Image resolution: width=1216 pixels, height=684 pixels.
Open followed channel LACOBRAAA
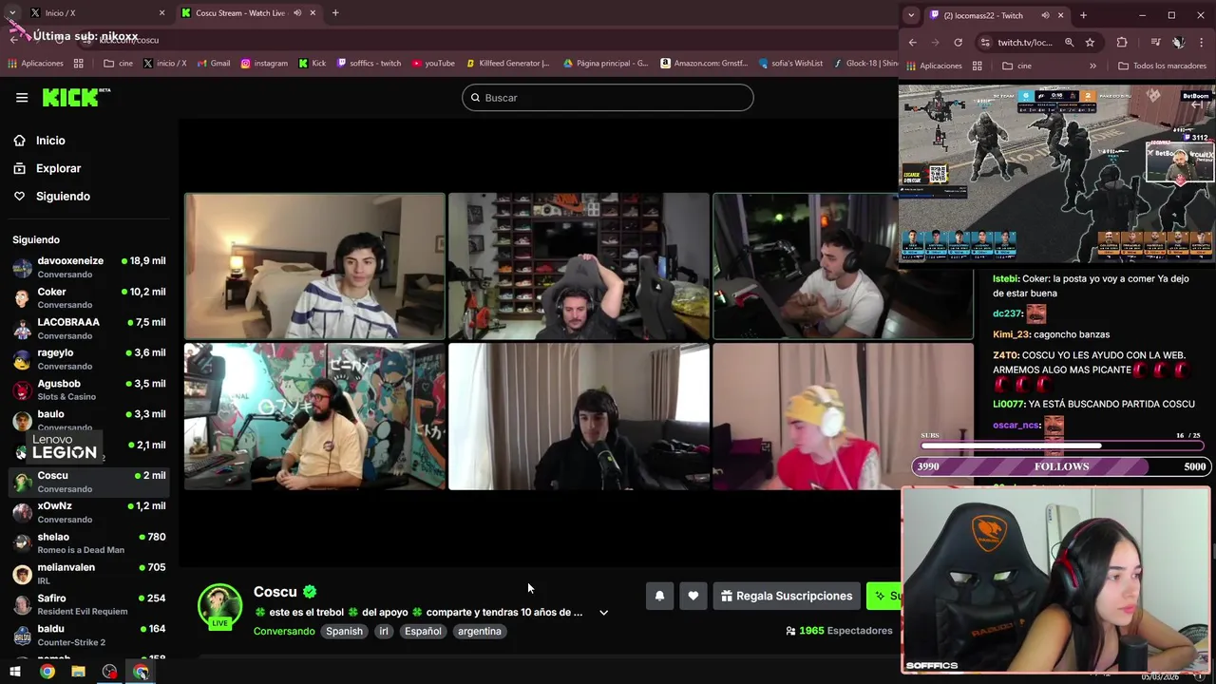click(x=89, y=328)
